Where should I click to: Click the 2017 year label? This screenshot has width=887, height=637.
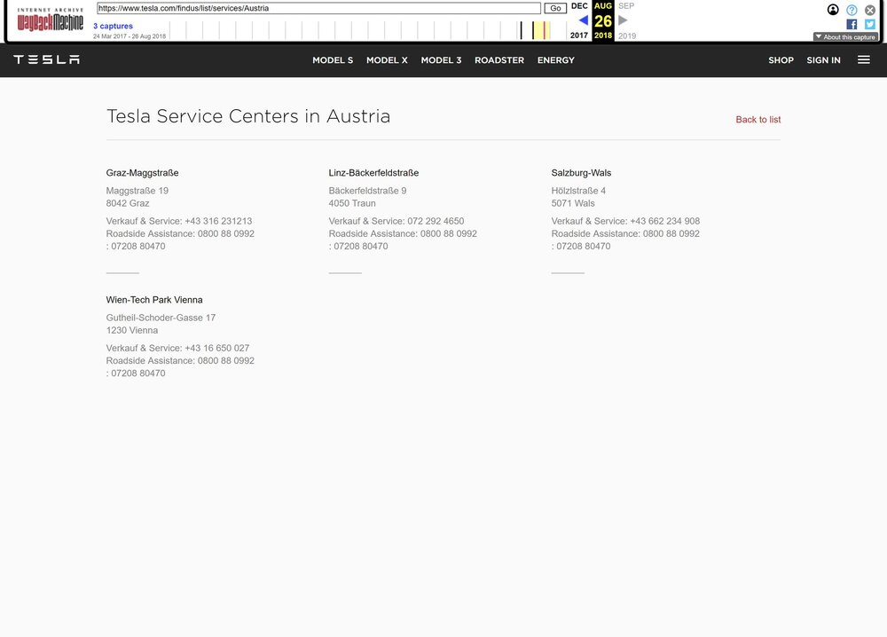click(579, 35)
